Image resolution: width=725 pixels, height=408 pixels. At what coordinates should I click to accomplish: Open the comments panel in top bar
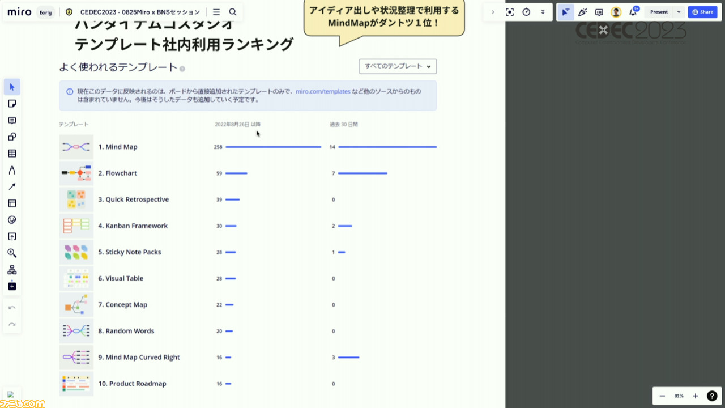tap(599, 12)
